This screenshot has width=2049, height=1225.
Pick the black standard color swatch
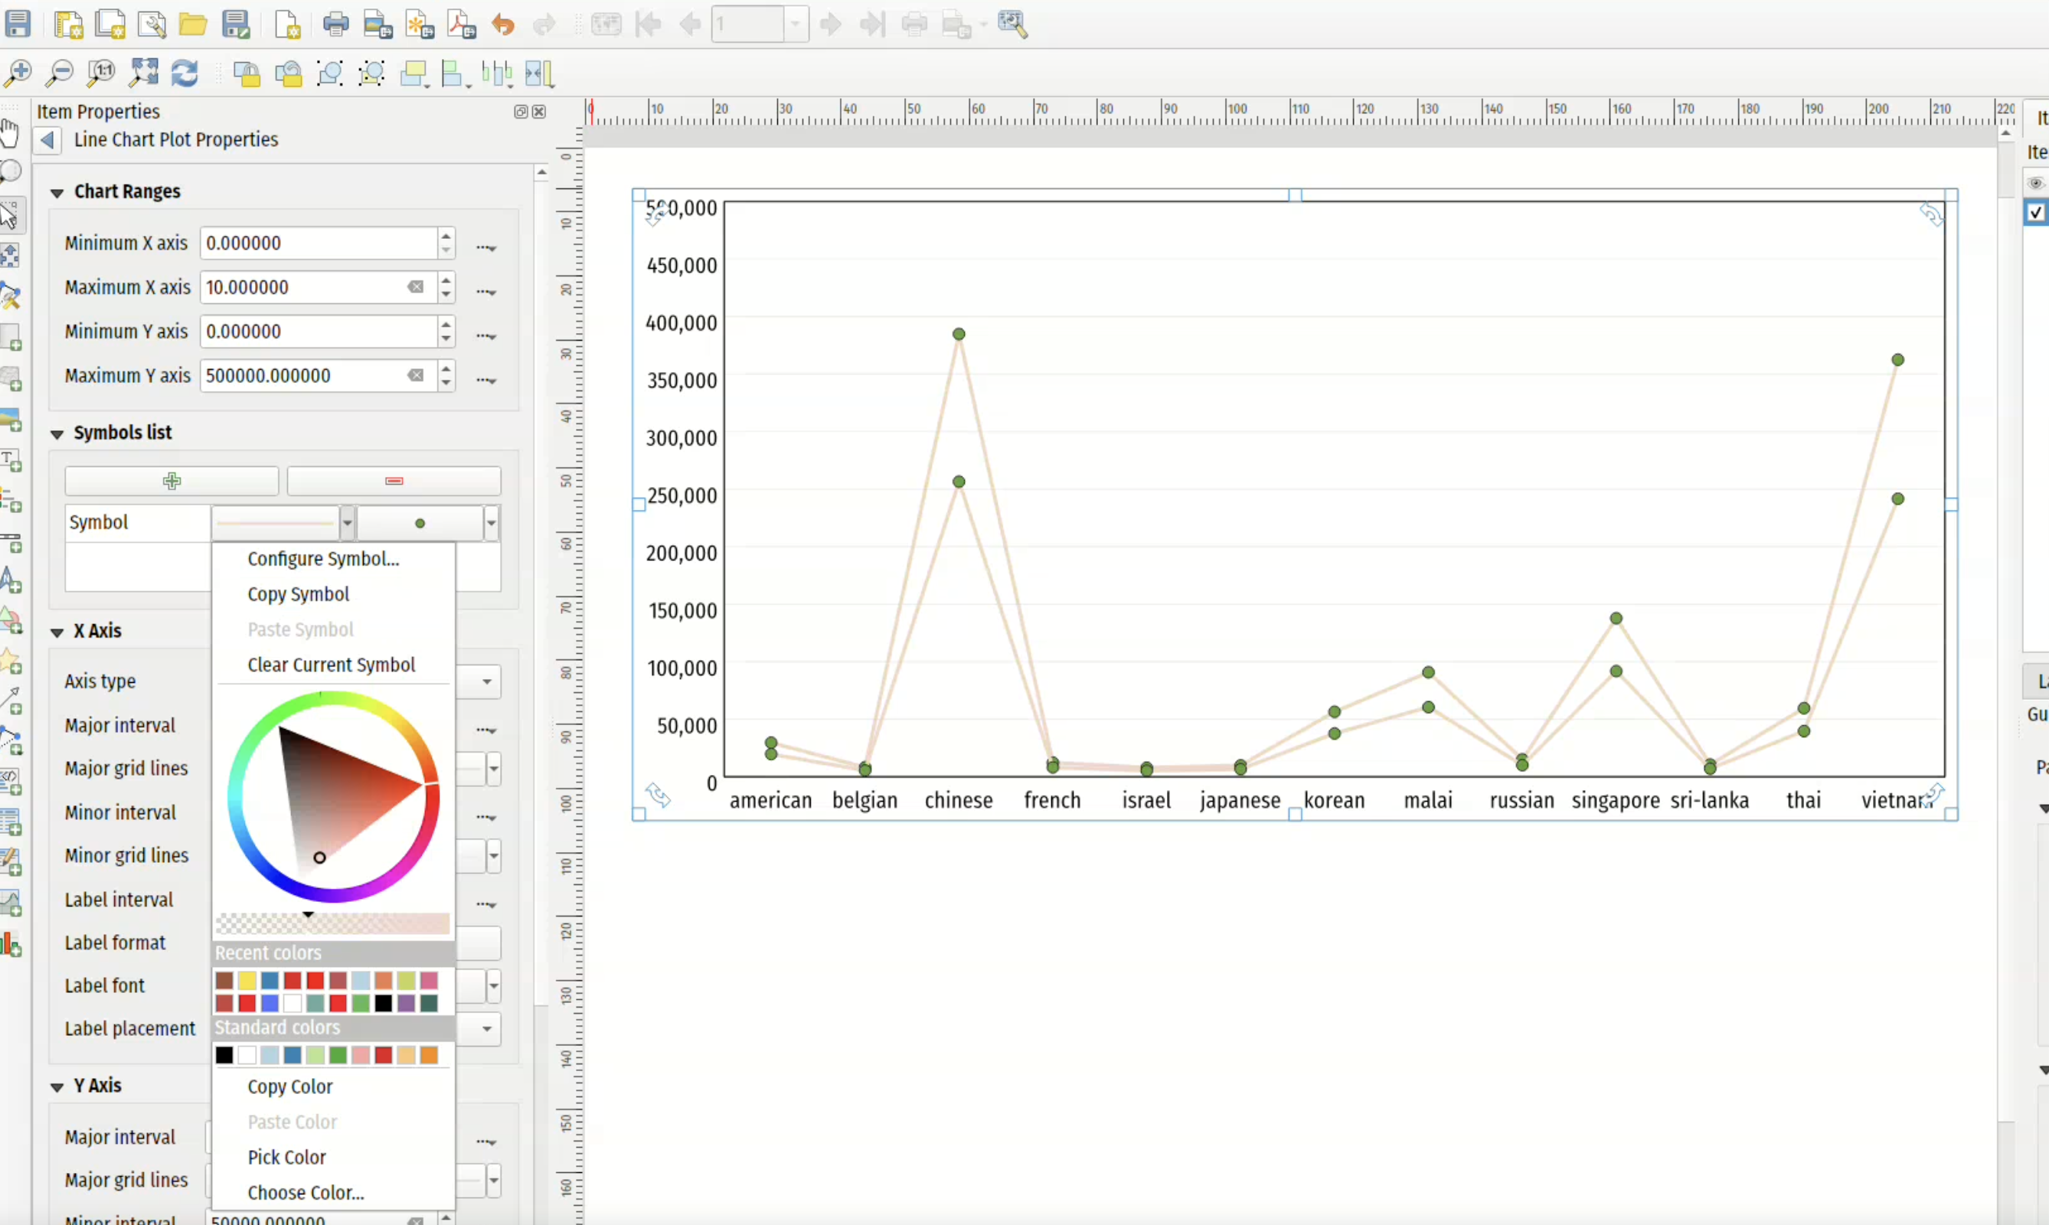224,1055
